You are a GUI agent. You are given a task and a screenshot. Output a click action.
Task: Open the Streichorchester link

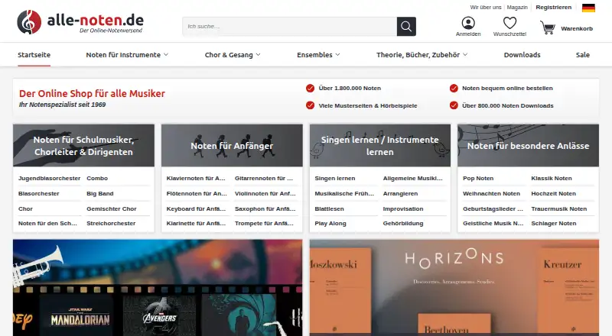[x=111, y=223]
